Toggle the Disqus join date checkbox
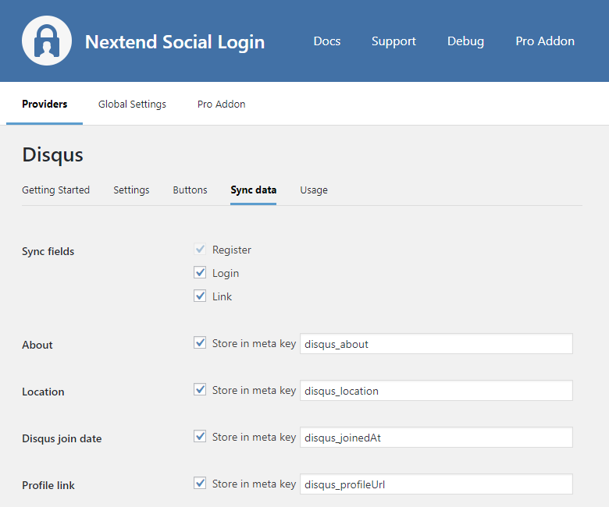 (200, 437)
